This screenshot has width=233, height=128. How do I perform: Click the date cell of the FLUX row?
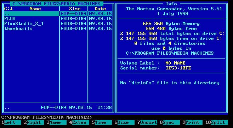click(x=100, y=19)
